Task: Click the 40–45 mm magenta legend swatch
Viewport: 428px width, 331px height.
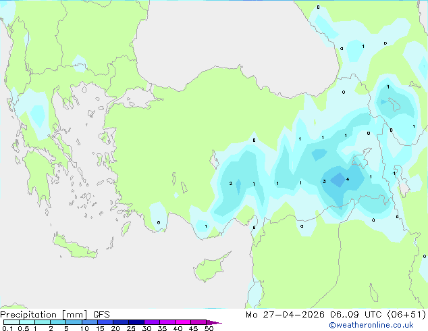Action: click(183, 322)
